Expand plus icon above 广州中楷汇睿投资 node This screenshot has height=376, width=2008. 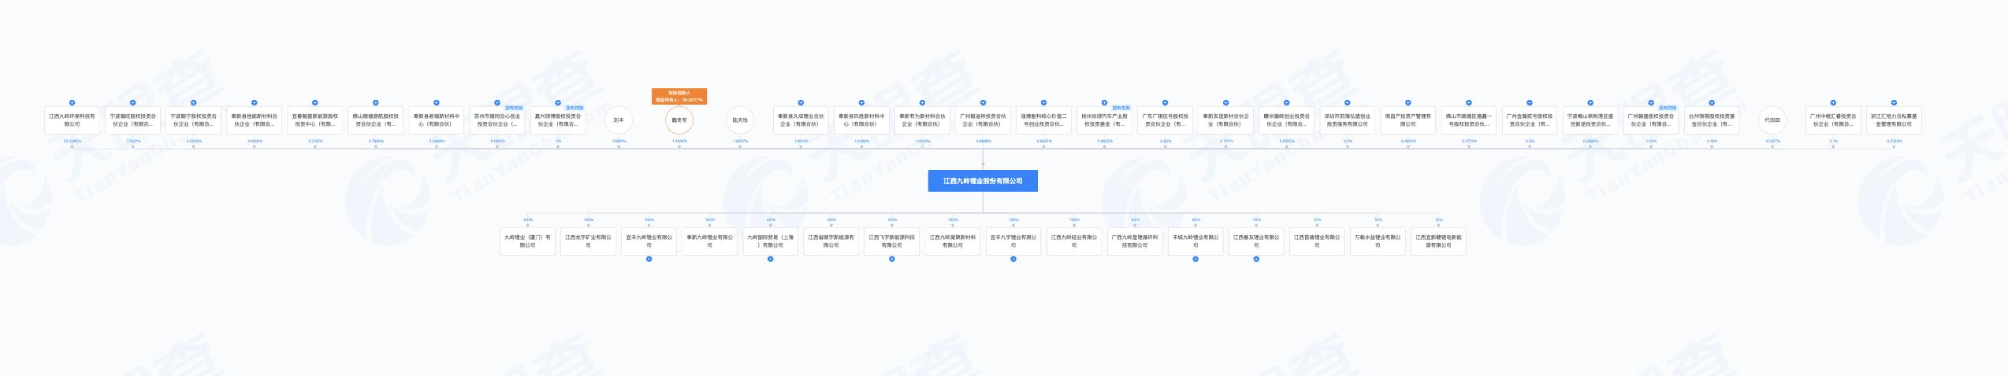point(1832,102)
